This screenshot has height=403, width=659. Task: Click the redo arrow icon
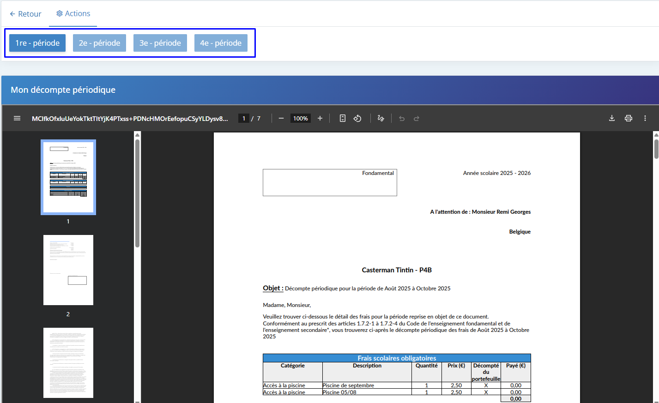[x=417, y=118]
